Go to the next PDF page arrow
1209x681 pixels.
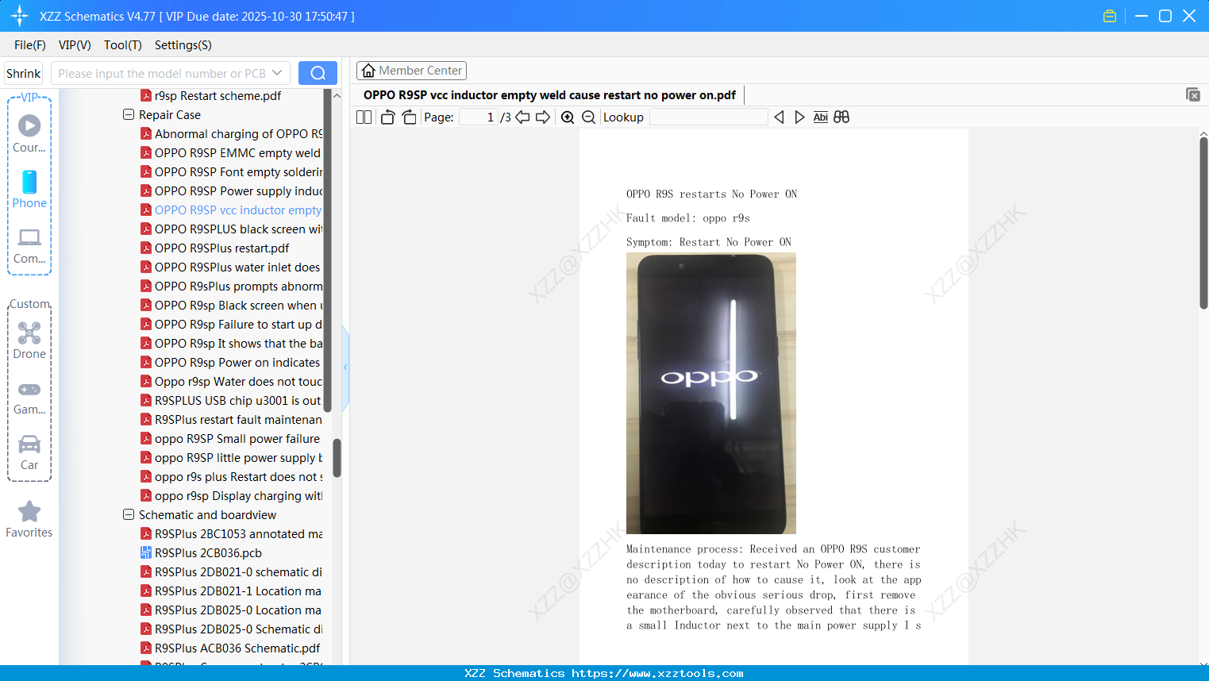pos(543,117)
